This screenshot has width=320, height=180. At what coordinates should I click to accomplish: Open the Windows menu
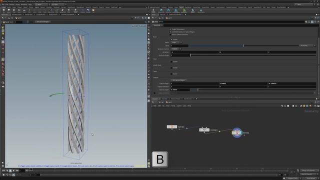tap(24, 4)
